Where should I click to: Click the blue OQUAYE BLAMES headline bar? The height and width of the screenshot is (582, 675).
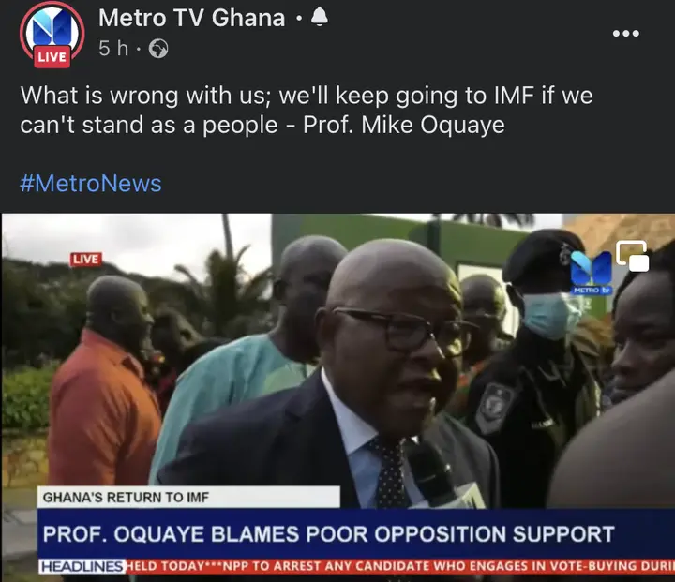coord(356,534)
